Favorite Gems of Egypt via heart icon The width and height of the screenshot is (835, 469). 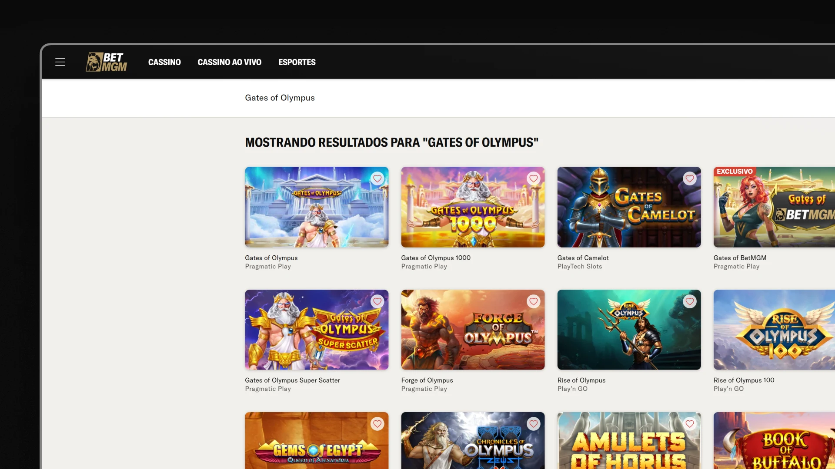click(x=377, y=424)
